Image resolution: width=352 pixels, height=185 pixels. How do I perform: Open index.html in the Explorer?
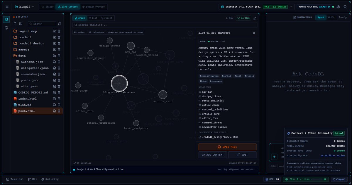(x=27, y=98)
